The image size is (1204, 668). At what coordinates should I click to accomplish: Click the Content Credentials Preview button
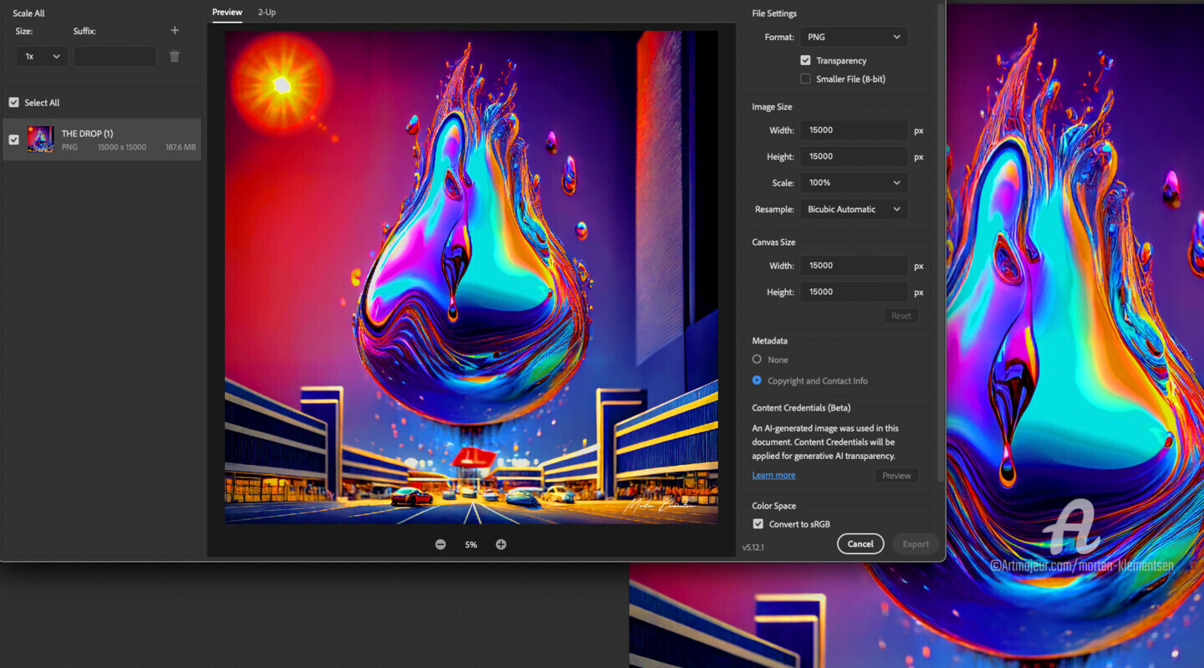tap(896, 476)
